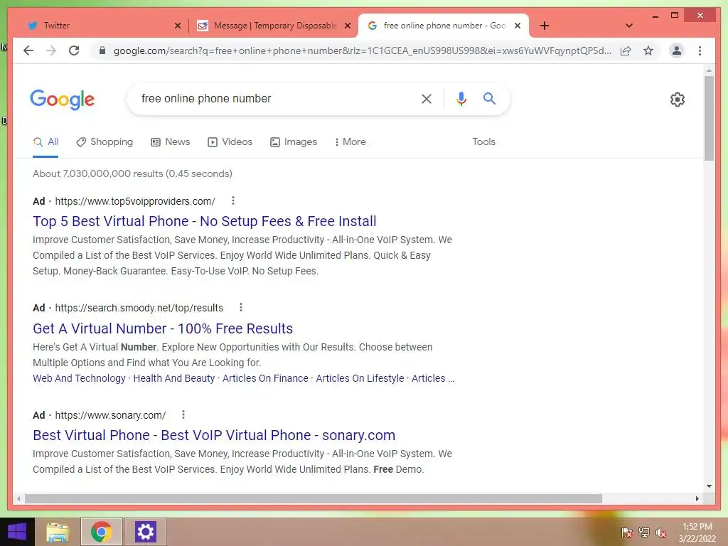Image resolution: width=728 pixels, height=546 pixels.
Task: Clear the Google search box
Action: pos(427,98)
